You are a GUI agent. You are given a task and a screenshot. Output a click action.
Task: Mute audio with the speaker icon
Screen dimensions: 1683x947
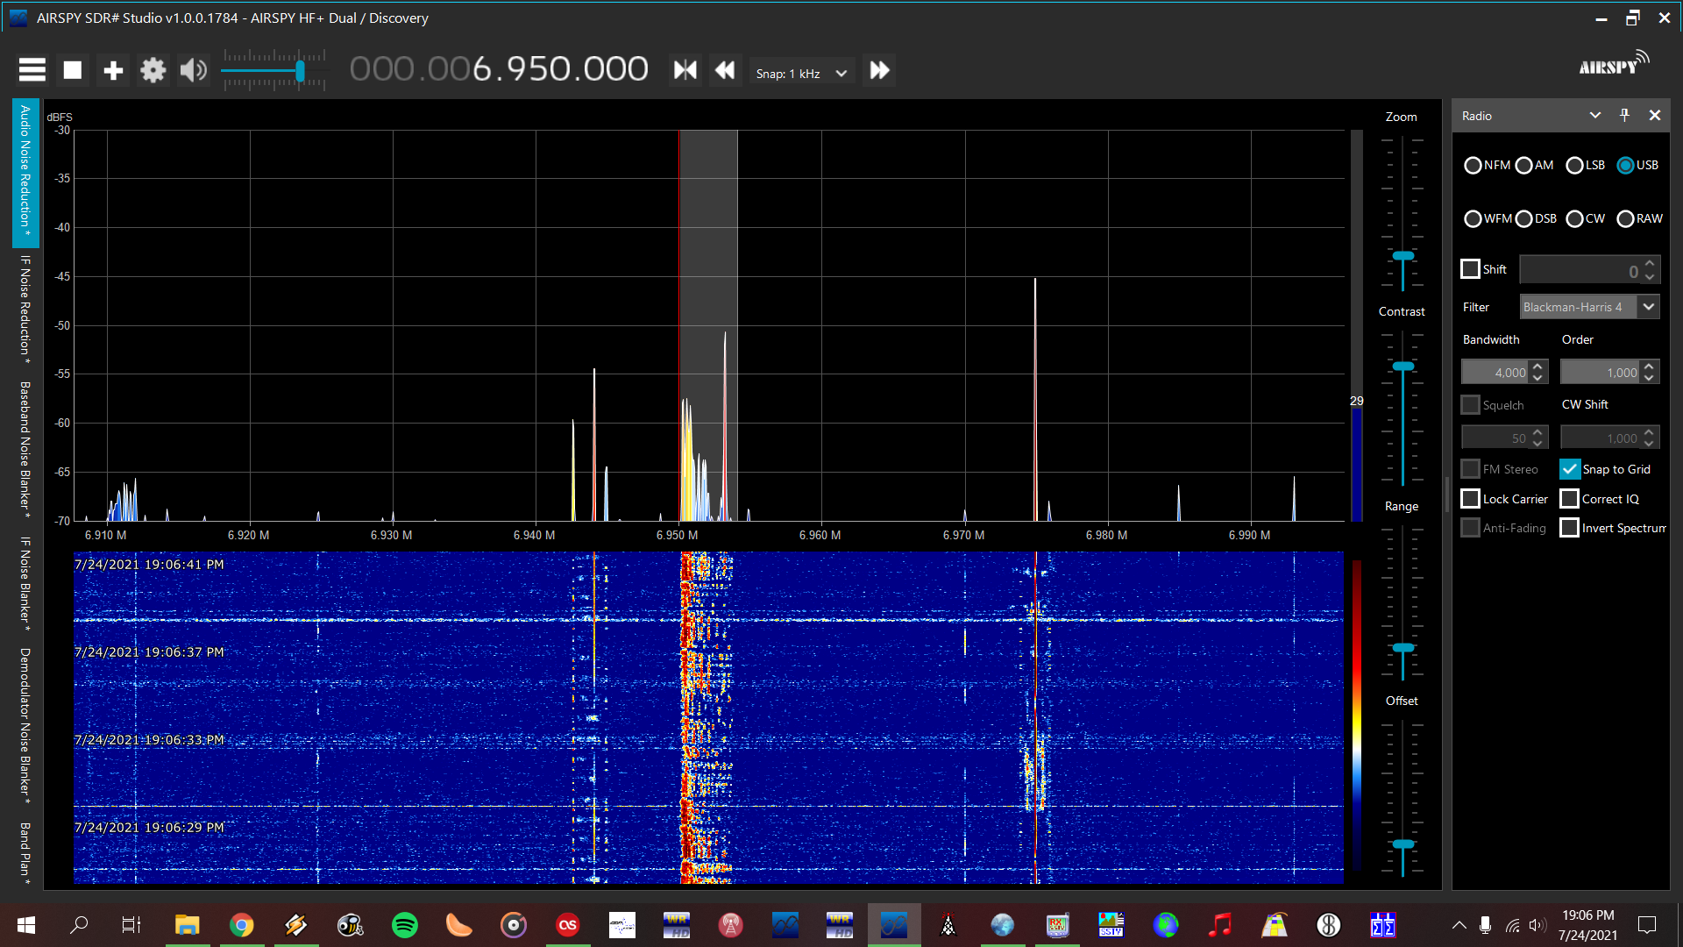click(194, 70)
